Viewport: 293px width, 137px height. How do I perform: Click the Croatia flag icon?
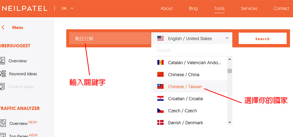160,99
